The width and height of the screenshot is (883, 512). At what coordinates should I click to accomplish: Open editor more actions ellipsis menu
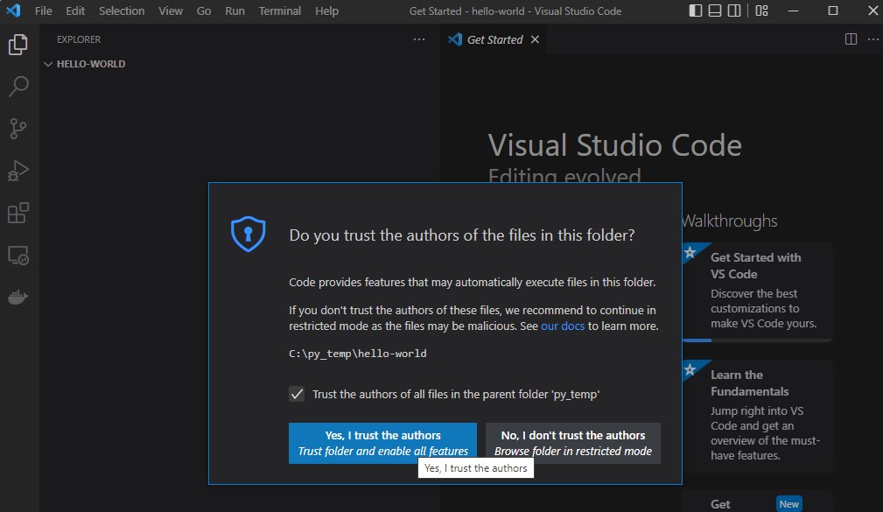(872, 39)
